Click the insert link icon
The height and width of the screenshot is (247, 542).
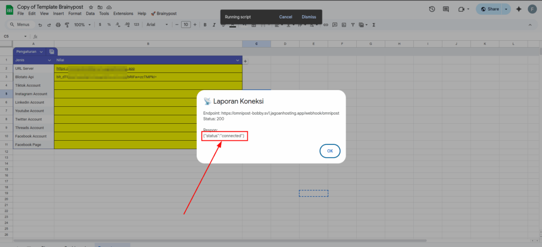[327, 25]
